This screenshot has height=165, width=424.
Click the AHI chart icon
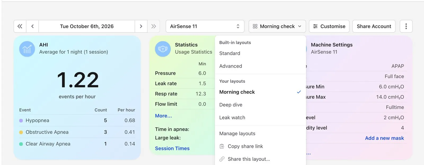tap(27, 49)
